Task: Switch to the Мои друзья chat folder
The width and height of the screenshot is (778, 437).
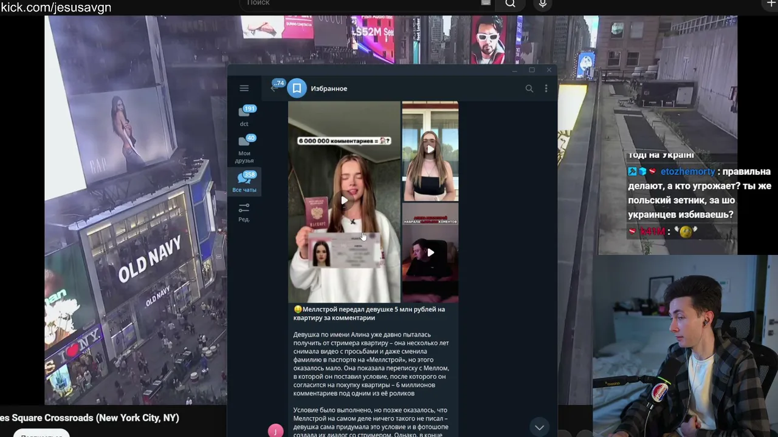Action: 244,149
